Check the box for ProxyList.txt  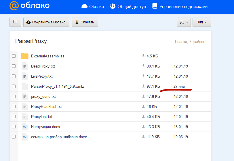(14, 117)
